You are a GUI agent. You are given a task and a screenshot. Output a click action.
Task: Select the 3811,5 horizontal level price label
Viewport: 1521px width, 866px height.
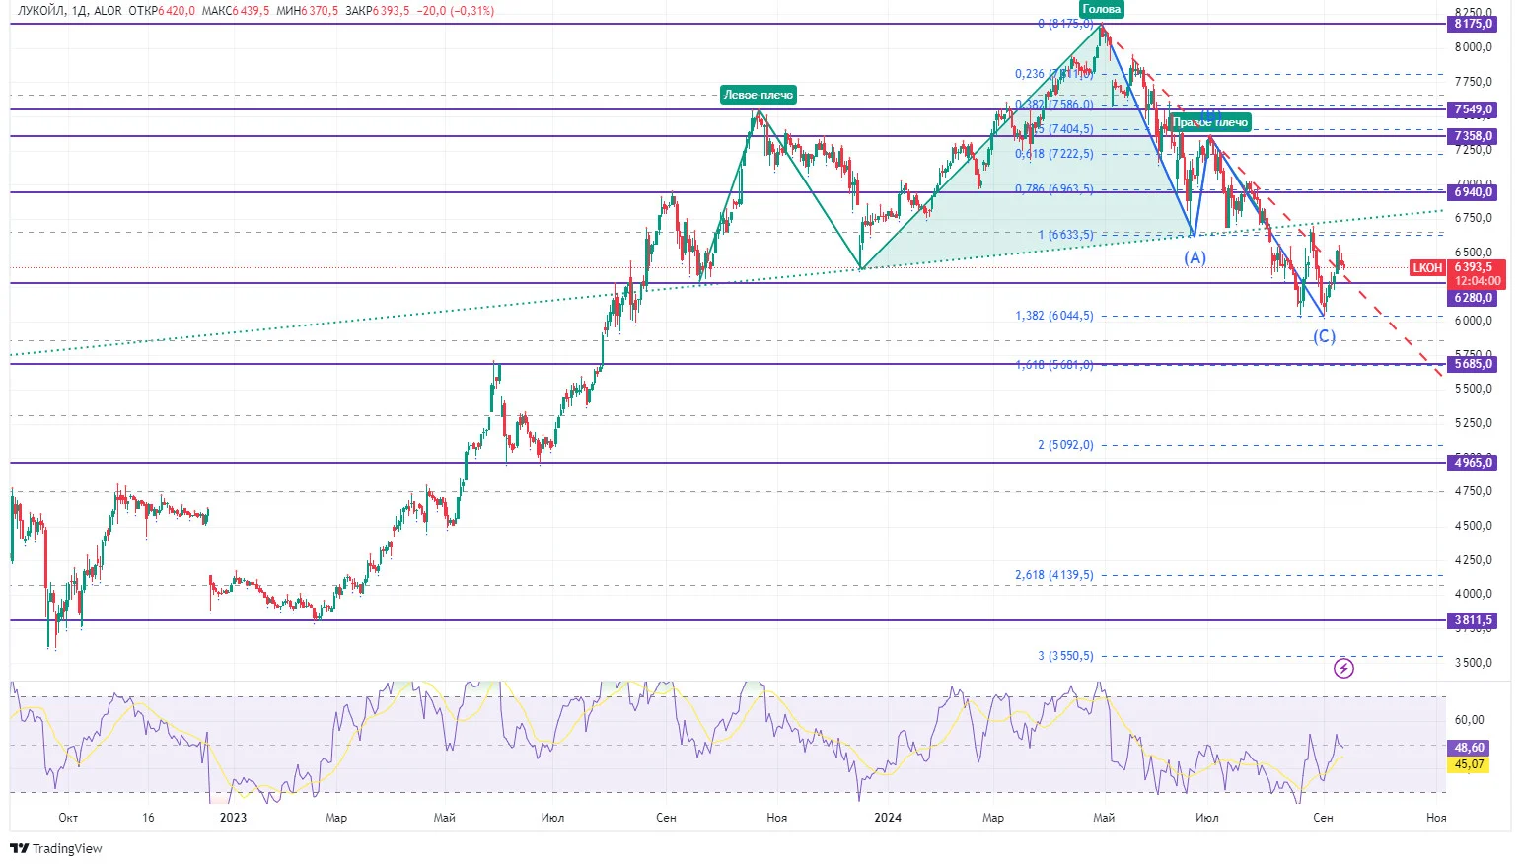[x=1474, y=621]
